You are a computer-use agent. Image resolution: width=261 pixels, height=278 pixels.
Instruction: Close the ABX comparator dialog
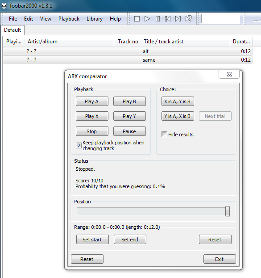coord(229,74)
